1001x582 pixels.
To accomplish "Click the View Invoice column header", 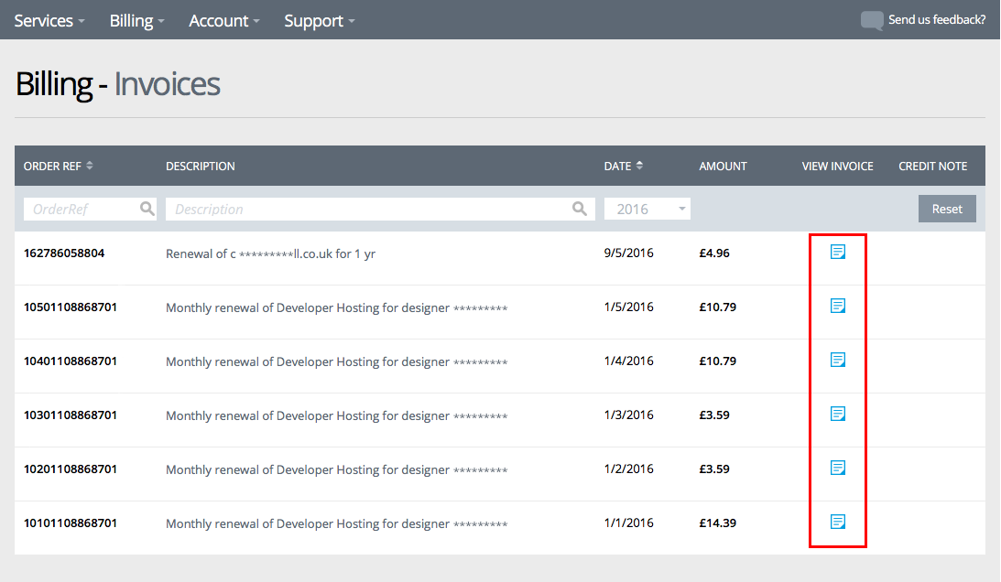I will tap(838, 166).
